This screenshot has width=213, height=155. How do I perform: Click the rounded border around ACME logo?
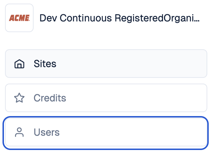point(19,4)
